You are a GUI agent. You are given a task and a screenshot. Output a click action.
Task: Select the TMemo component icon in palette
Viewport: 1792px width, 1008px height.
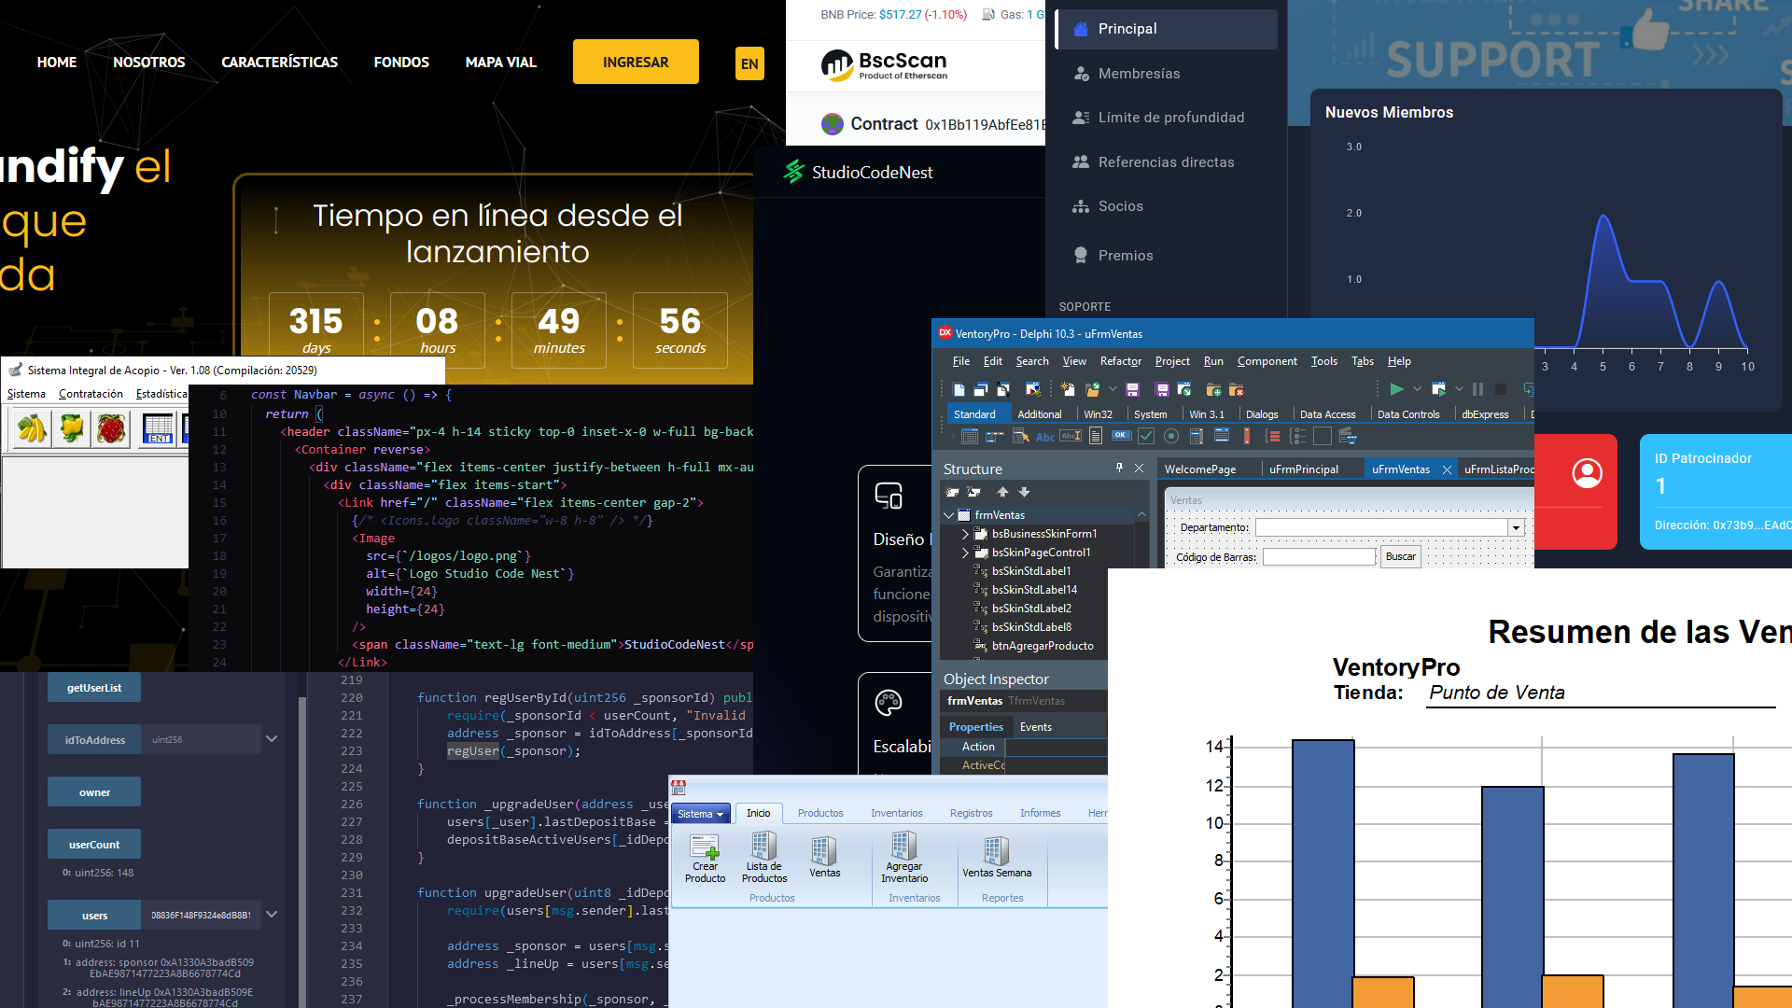coord(1096,436)
